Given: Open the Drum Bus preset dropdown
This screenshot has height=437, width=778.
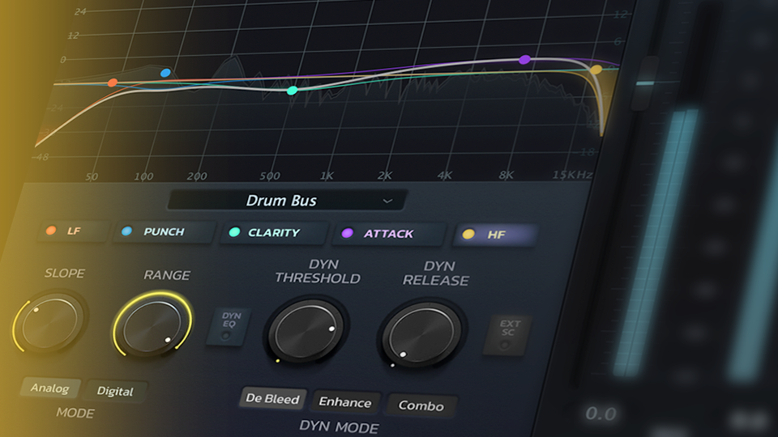Looking at the screenshot, I should pyautogui.click(x=287, y=200).
